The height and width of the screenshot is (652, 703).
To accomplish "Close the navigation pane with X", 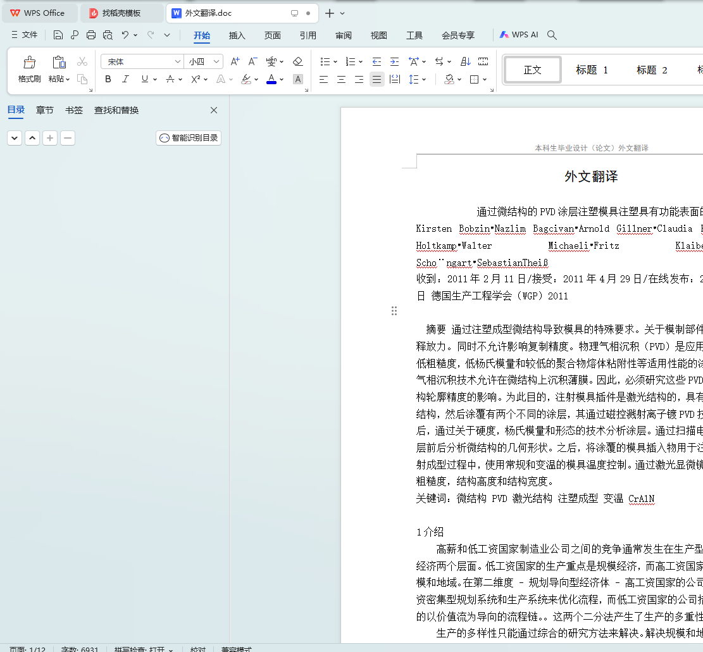I will 214,110.
